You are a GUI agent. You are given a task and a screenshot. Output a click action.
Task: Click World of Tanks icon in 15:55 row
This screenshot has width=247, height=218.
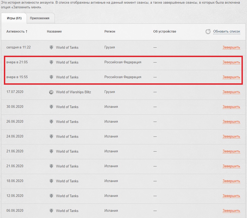click(51, 77)
